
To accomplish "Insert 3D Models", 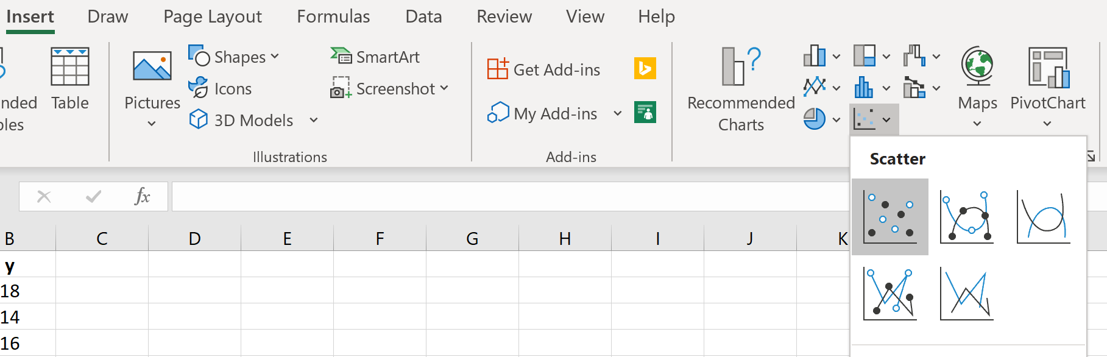I will pos(242,120).
